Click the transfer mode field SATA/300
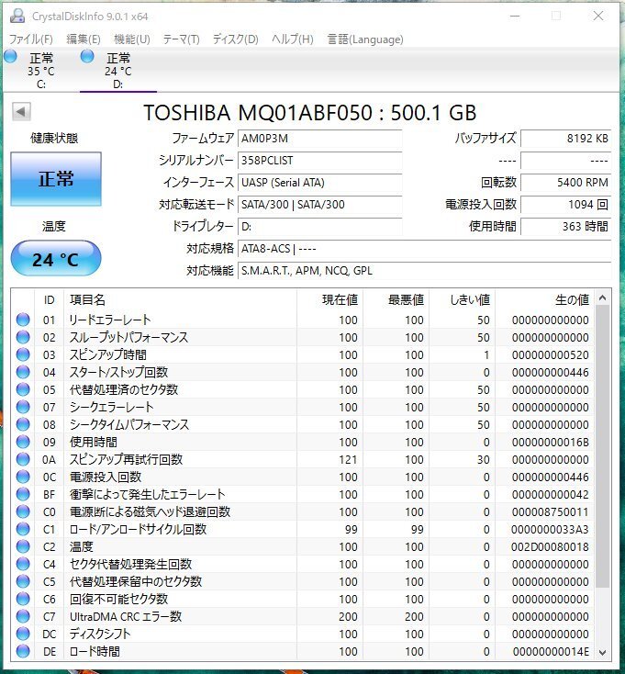The height and width of the screenshot is (674, 625). click(319, 204)
